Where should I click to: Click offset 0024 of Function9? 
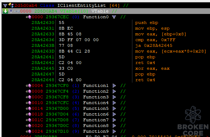(37, 131)
